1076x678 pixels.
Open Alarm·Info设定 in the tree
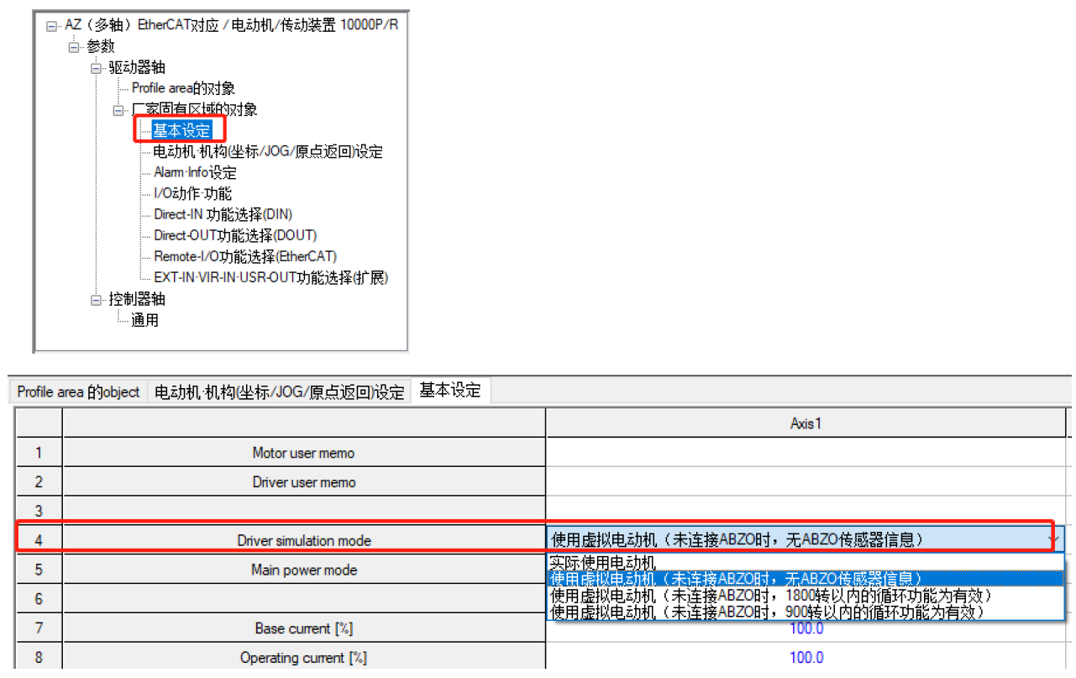pyautogui.click(x=195, y=173)
